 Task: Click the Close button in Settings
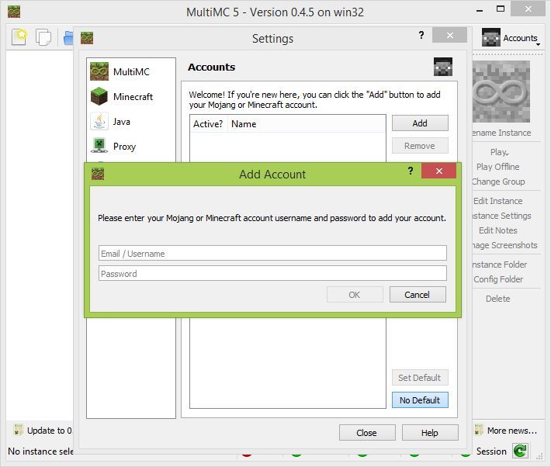click(367, 433)
